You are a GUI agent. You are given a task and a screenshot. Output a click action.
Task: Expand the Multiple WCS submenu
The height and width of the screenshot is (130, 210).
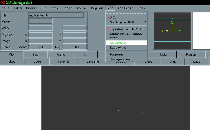(126, 22)
